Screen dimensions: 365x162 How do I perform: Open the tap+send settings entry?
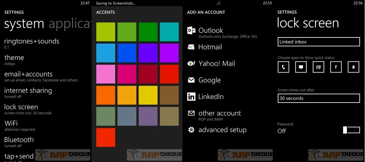[19, 158]
